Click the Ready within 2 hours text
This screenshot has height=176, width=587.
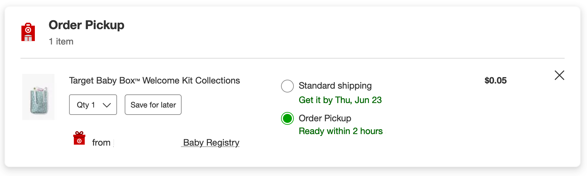coord(340,131)
